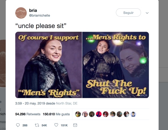Click the red-background liker avatar
The height and width of the screenshot is (130, 168).
coord(99,114)
